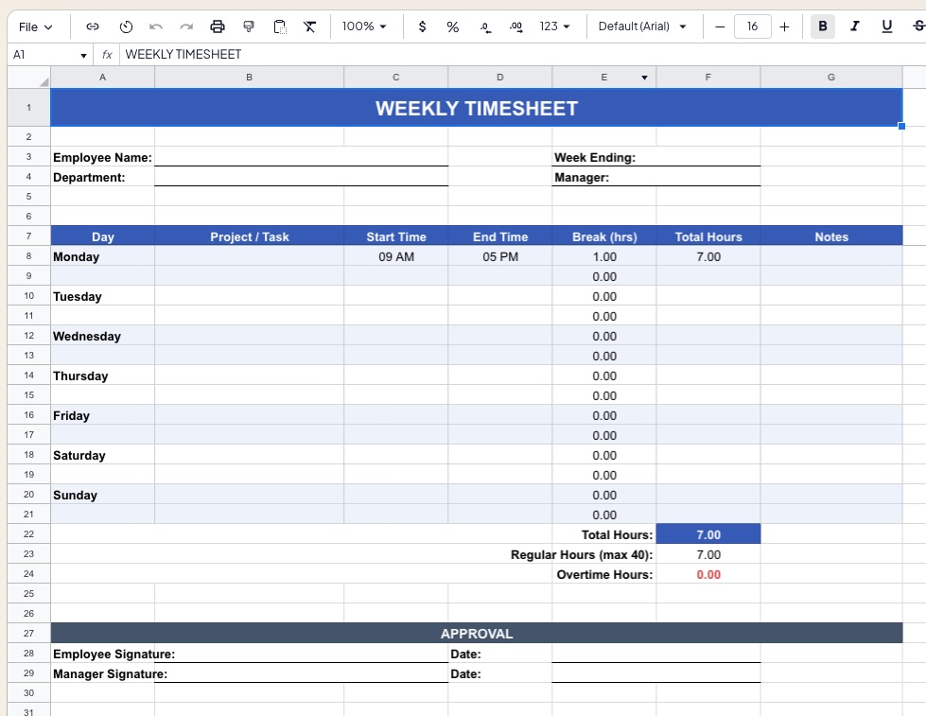Viewport: 926px width, 716px height.
Task: Select Monday total hours 7.00 cell
Action: (x=708, y=256)
